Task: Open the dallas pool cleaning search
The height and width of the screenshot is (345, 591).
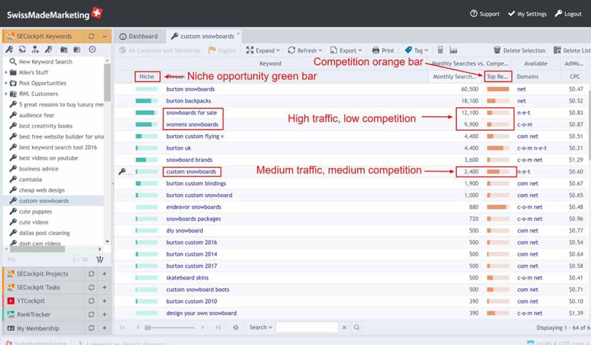Action: pos(44,233)
